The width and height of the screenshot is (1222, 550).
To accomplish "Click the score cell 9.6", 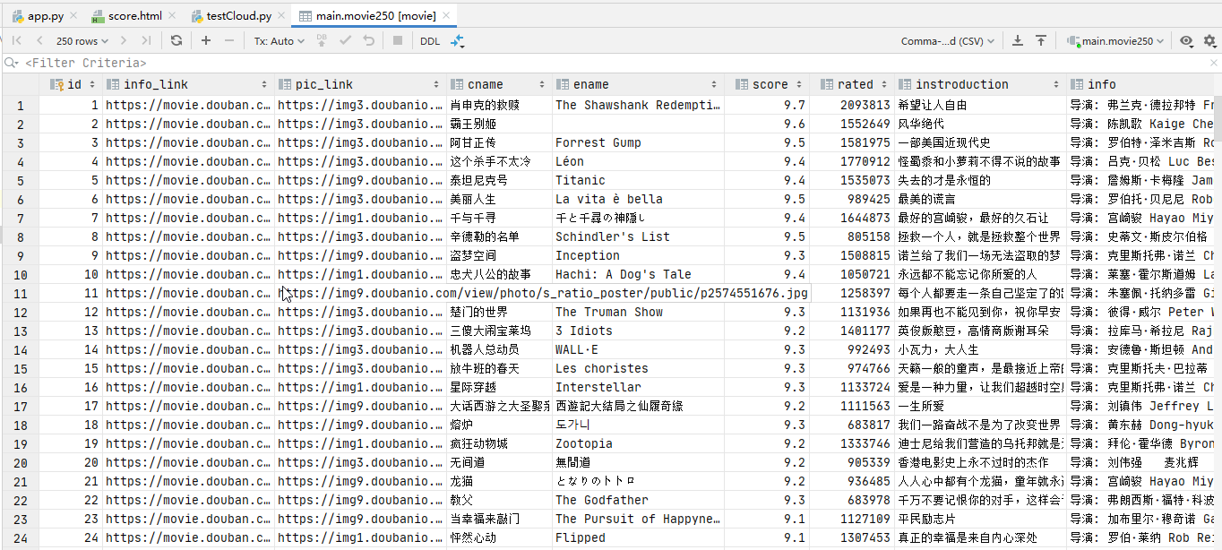I will pos(767,124).
